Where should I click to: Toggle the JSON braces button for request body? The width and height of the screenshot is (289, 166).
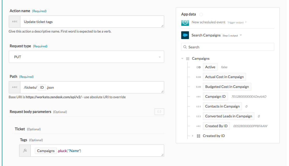[x=159, y=112]
